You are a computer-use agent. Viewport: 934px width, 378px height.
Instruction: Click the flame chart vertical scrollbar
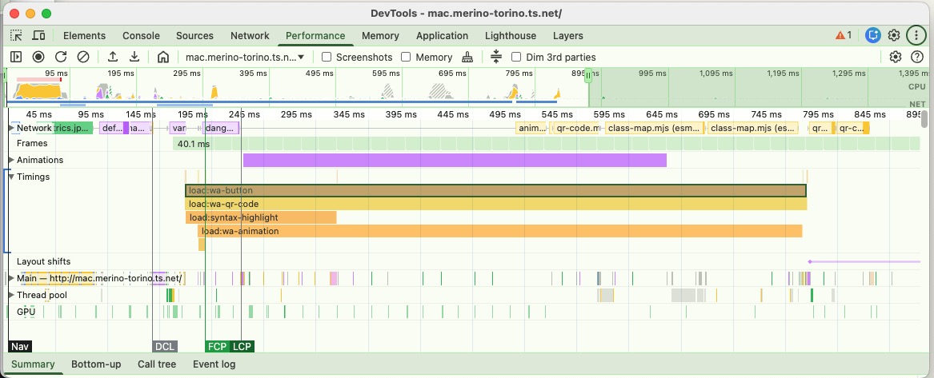coord(924,118)
